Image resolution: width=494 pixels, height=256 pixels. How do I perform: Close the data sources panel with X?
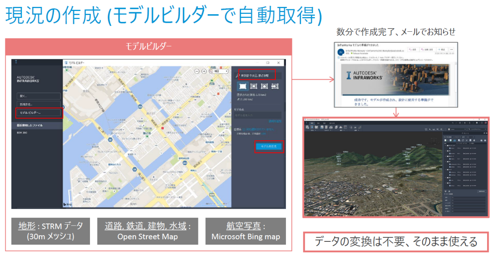pos(486,134)
